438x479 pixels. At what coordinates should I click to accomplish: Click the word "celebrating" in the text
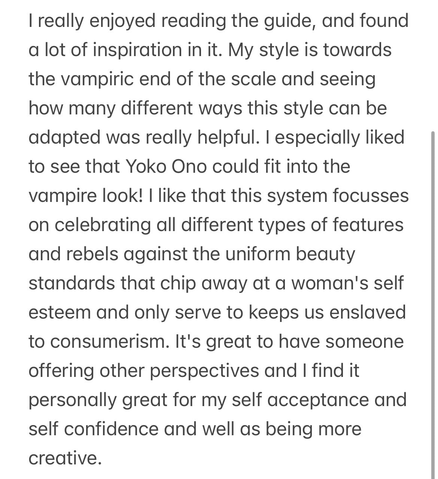(103, 225)
